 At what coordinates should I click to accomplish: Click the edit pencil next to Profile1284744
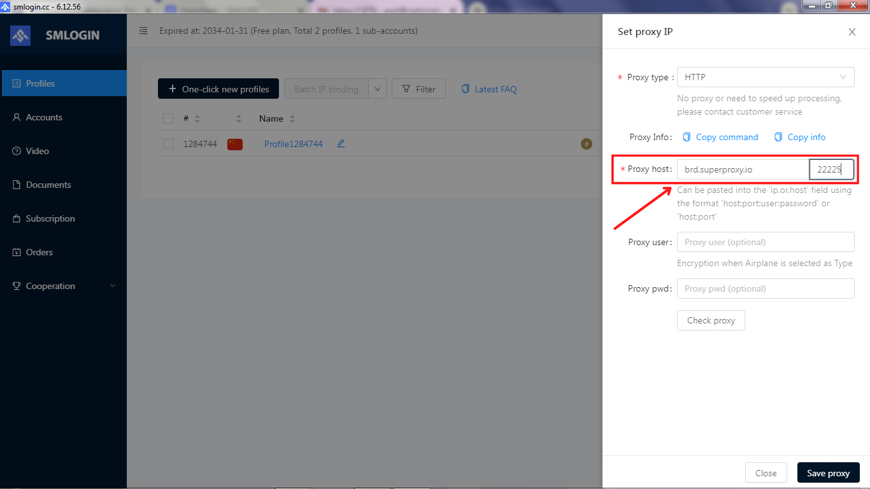tap(340, 143)
